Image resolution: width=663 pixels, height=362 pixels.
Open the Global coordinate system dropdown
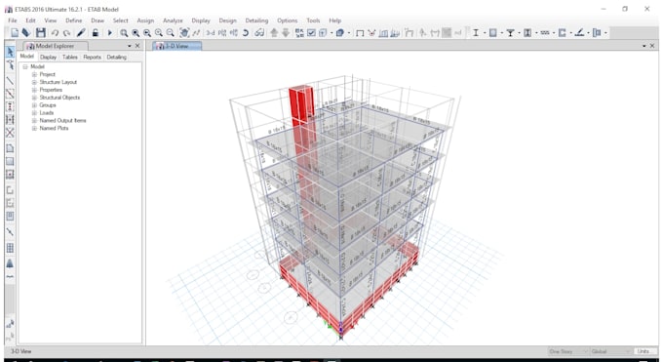tap(611, 351)
